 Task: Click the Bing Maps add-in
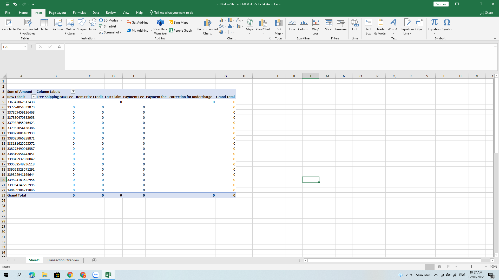tap(178, 23)
